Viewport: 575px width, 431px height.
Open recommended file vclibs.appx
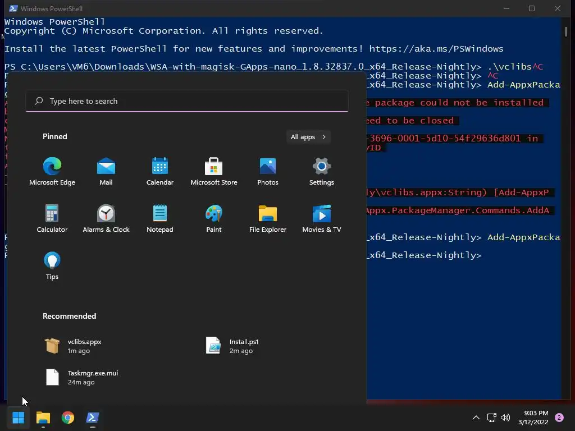click(x=74, y=346)
